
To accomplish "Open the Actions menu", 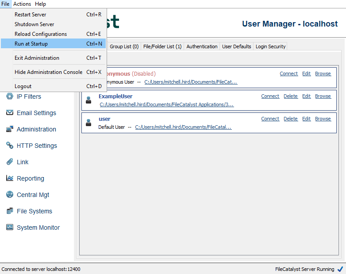I will click(x=22, y=4).
